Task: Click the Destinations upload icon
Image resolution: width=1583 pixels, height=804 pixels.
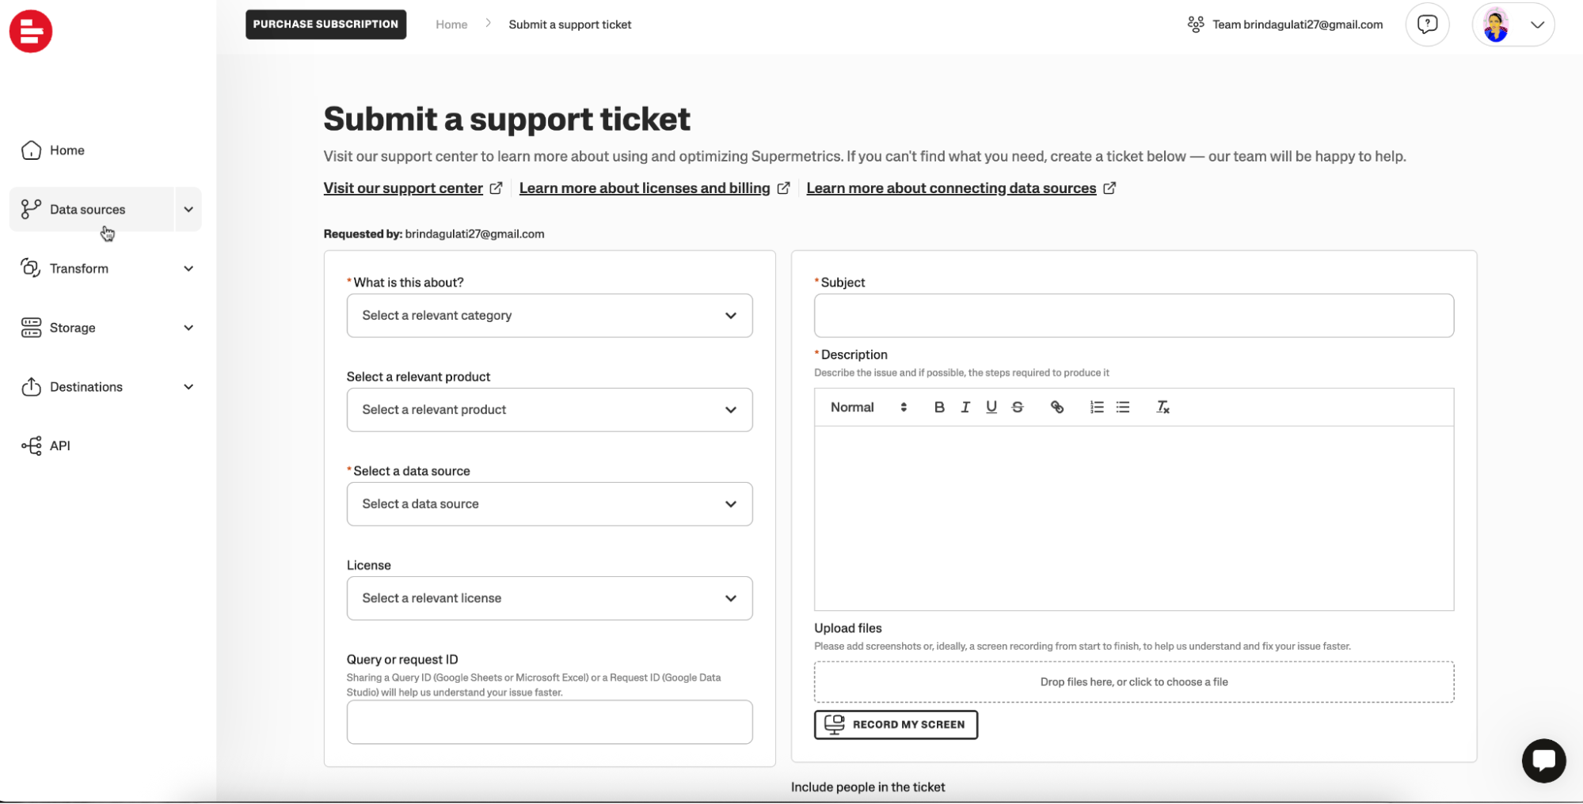Action: click(x=31, y=386)
